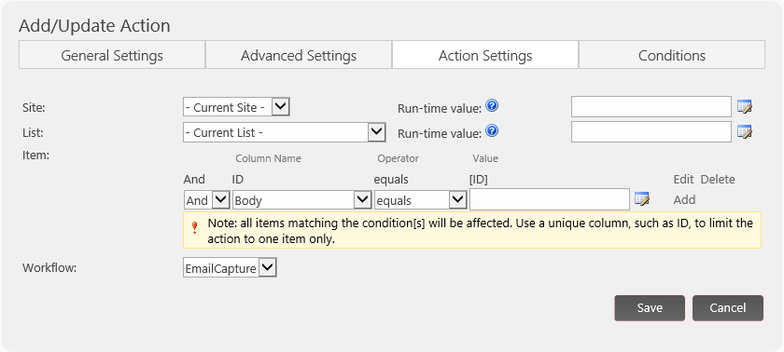The width and height of the screenshot is (784, 352).
Task: Open value picker icon for List run-time field
Action: pyautogui.click(x=745, y=132)
